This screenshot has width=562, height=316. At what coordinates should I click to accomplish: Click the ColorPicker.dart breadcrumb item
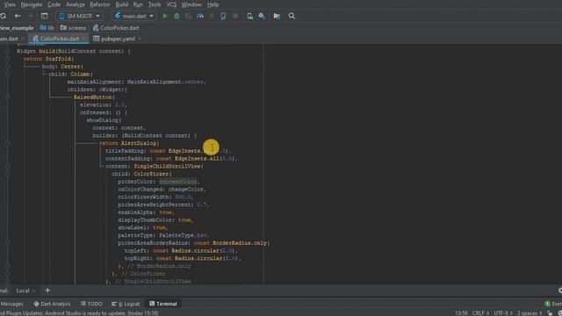(116, 27)
